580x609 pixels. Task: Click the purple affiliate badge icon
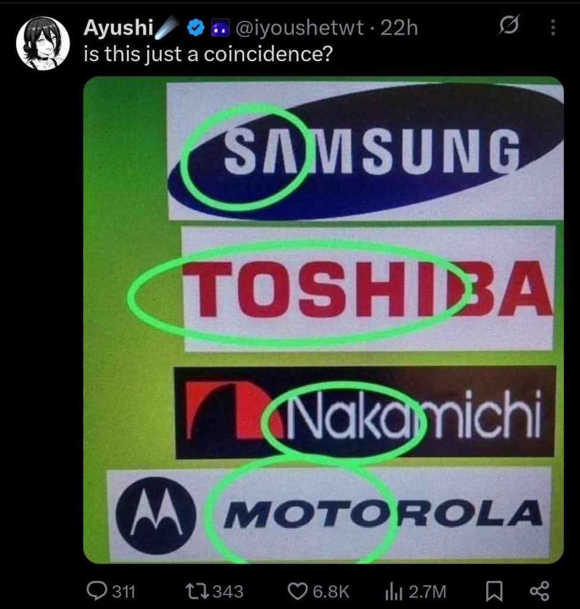pos(219,29)
